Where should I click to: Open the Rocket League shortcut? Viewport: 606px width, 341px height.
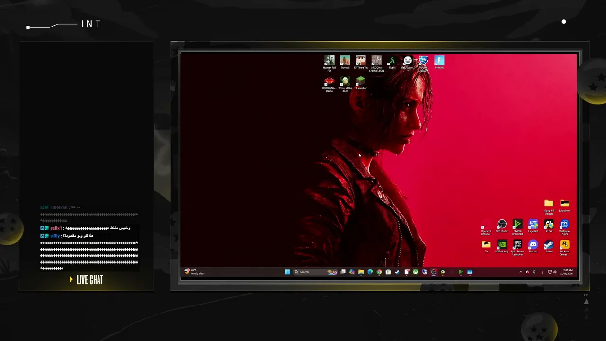tap(423, 63)
